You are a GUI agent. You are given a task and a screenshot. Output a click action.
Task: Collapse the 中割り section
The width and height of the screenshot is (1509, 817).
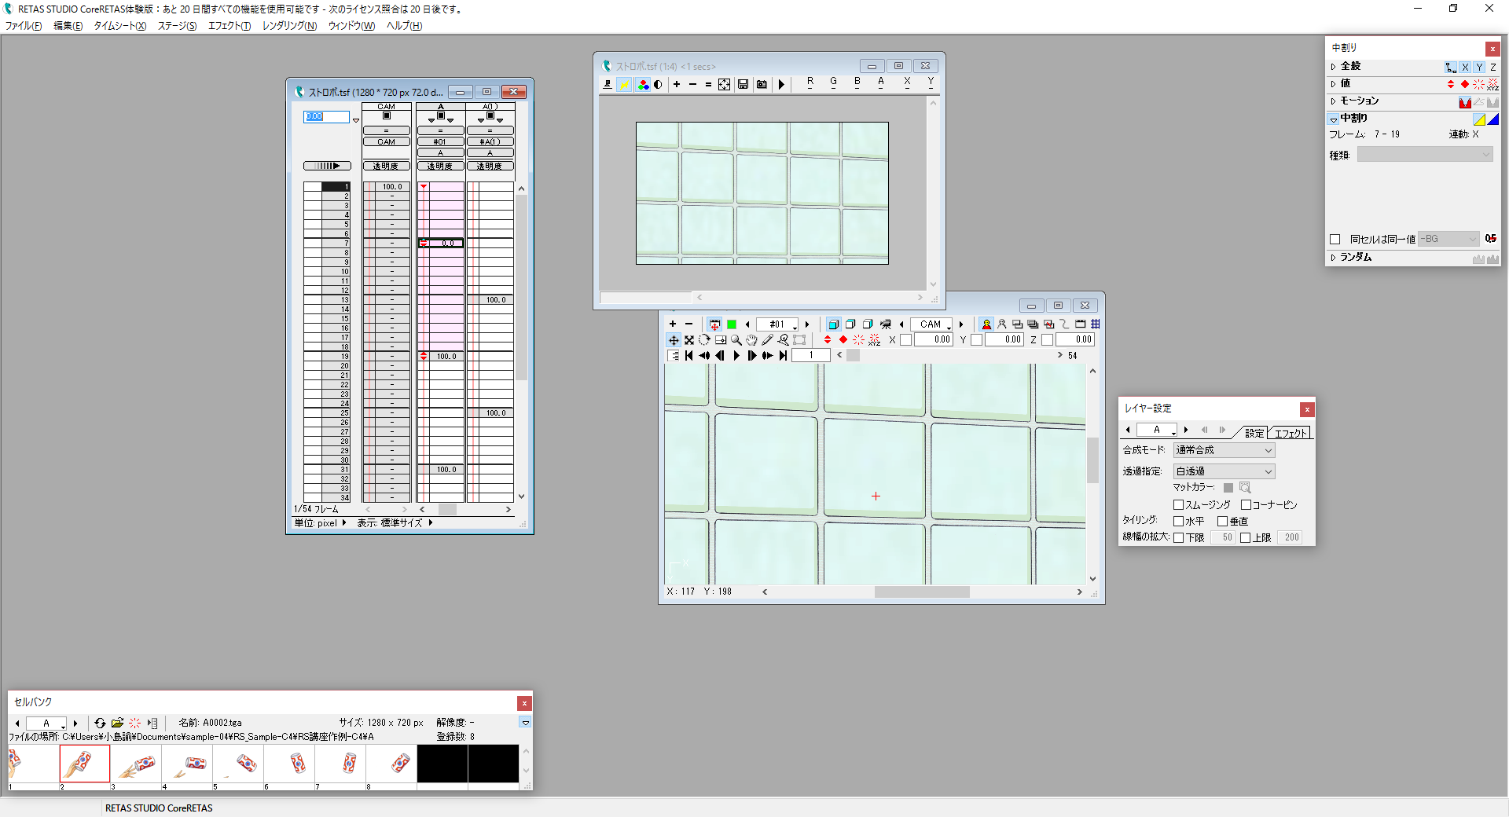click(1334, 119)
